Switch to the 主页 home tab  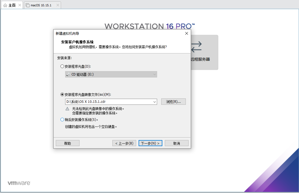coord(12,5)
